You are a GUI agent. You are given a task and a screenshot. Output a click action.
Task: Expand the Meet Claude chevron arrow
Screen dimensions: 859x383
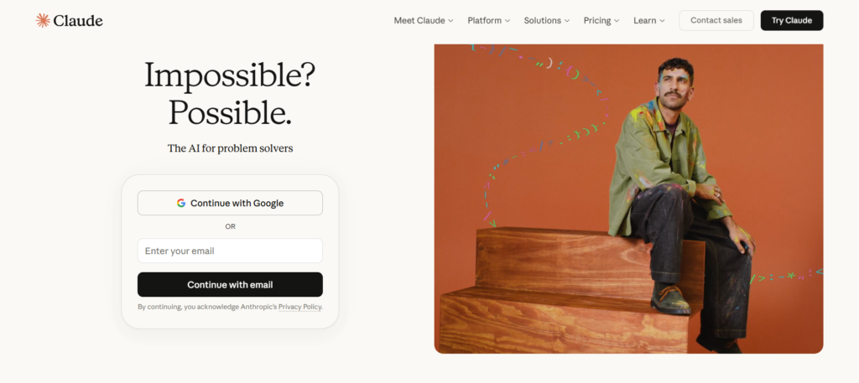point(450,21)
